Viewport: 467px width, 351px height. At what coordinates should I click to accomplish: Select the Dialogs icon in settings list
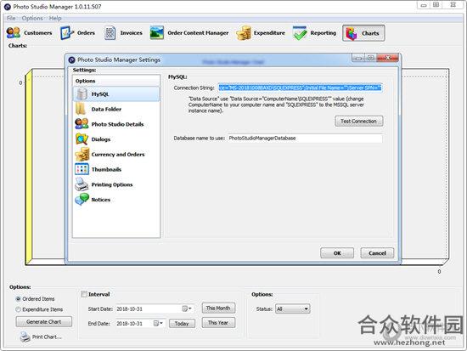click(82, 139)
